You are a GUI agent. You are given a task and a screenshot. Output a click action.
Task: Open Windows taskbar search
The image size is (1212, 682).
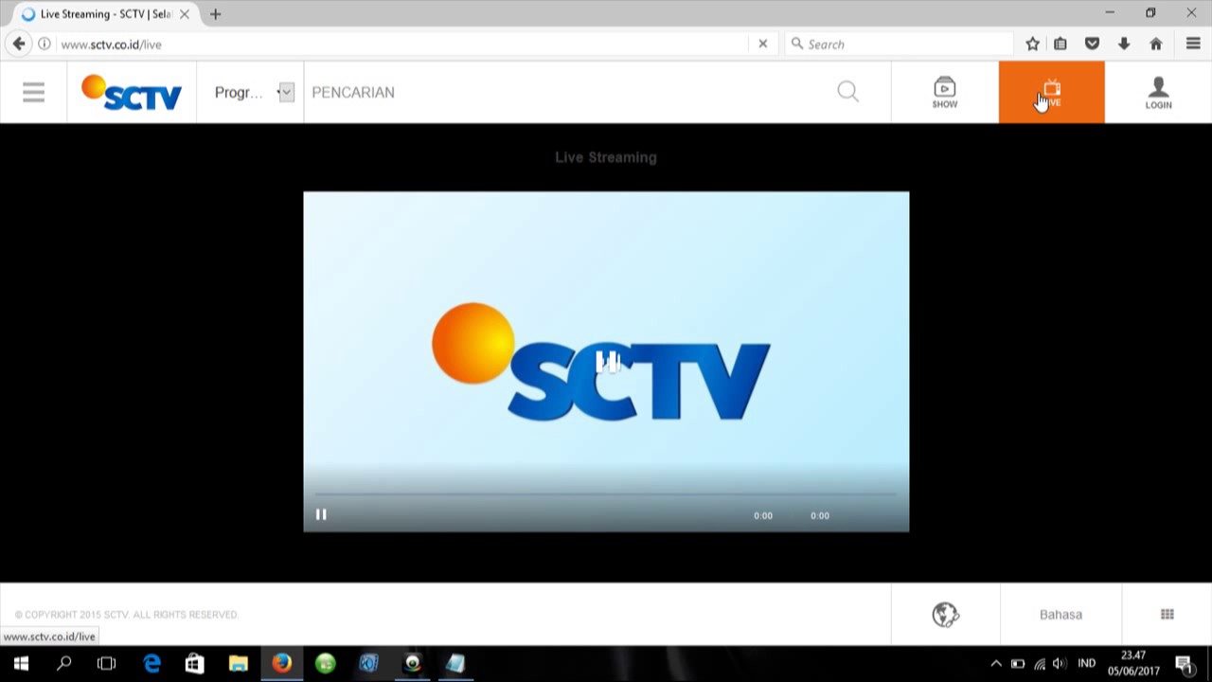[x=64, y=664]
